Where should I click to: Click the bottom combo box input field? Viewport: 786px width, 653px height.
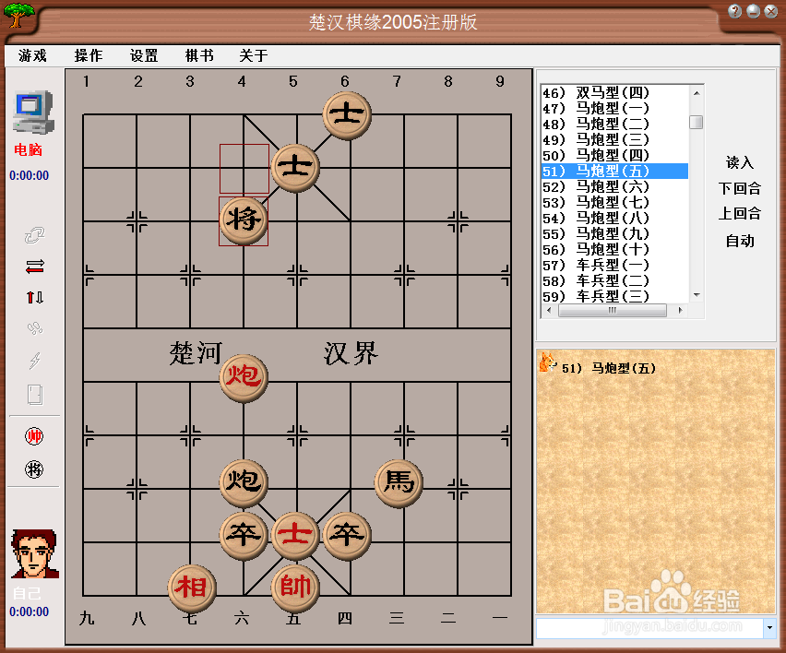point(649,628)
